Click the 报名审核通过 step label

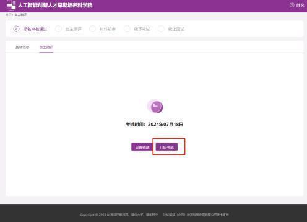pyautogui.click(x=35, y=29)
